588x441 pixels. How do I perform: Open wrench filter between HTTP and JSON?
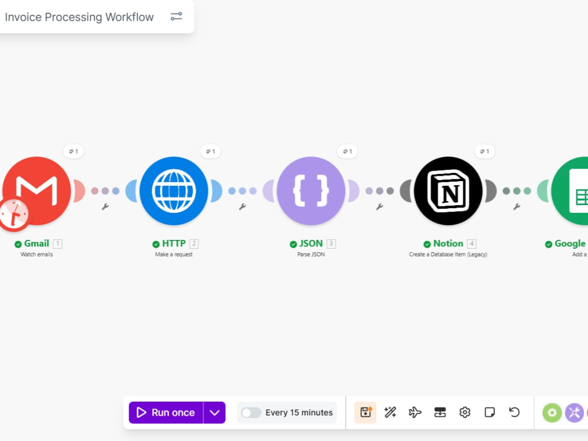tap(242, 206)
